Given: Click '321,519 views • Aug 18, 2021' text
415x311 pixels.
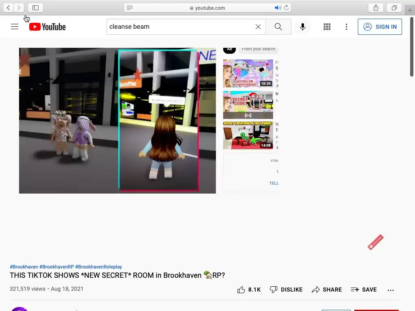Looking at the screenshot, I should tap(47, 289).
